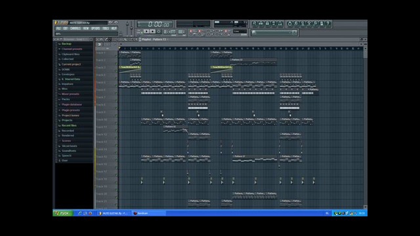
Task: Mute Track 2 via its green dot
Action: (116, 63)
